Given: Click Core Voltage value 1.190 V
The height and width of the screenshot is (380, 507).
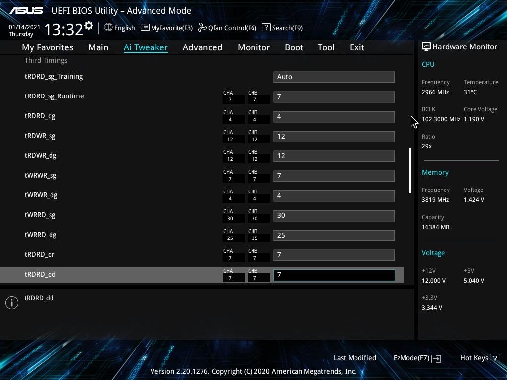Looking at the screenshot, I should point(474,119).
